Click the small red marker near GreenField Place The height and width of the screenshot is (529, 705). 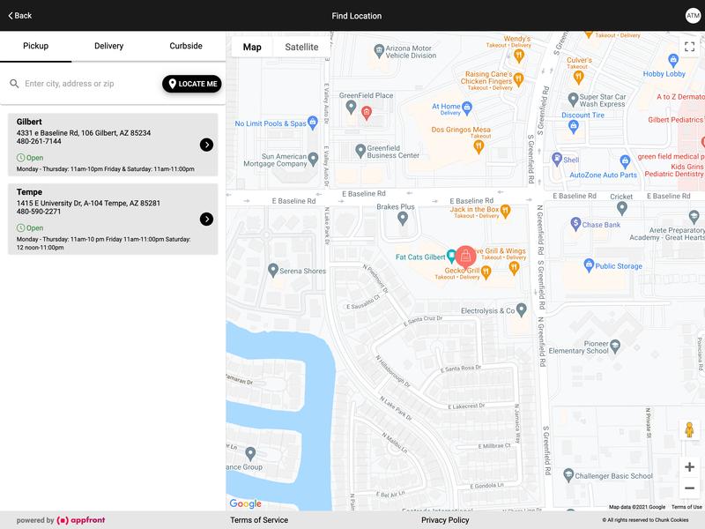pos(367,113)
